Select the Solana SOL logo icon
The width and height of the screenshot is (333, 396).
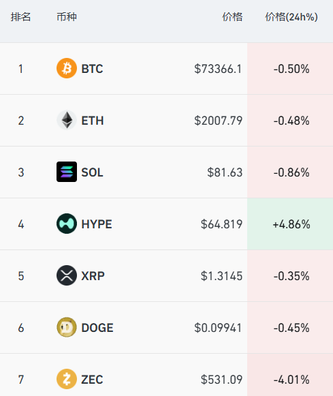click(67, 172)
